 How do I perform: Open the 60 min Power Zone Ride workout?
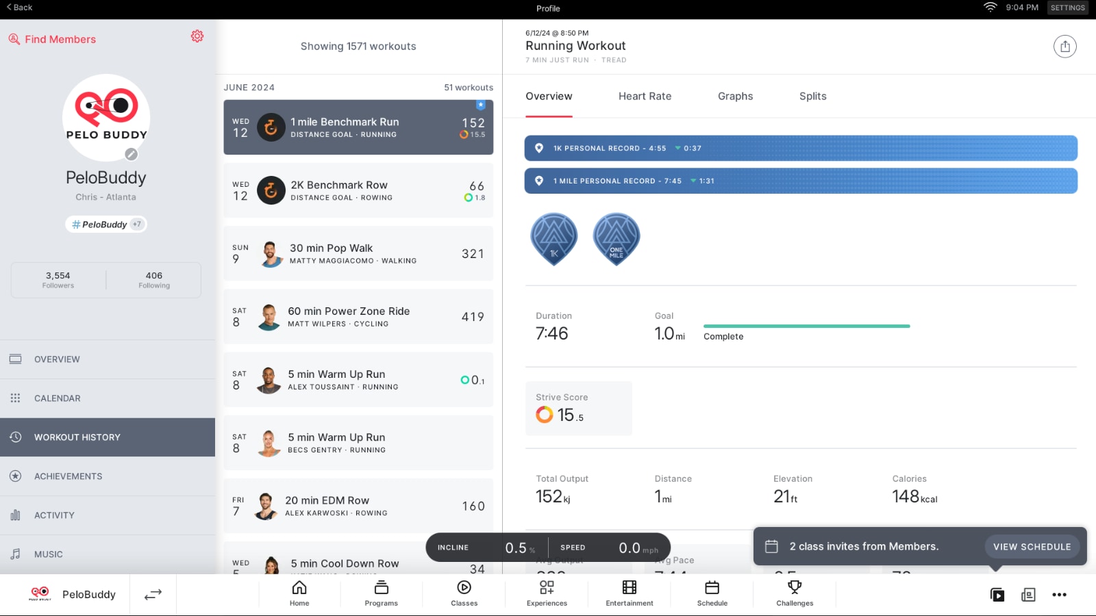click(358, 316)
